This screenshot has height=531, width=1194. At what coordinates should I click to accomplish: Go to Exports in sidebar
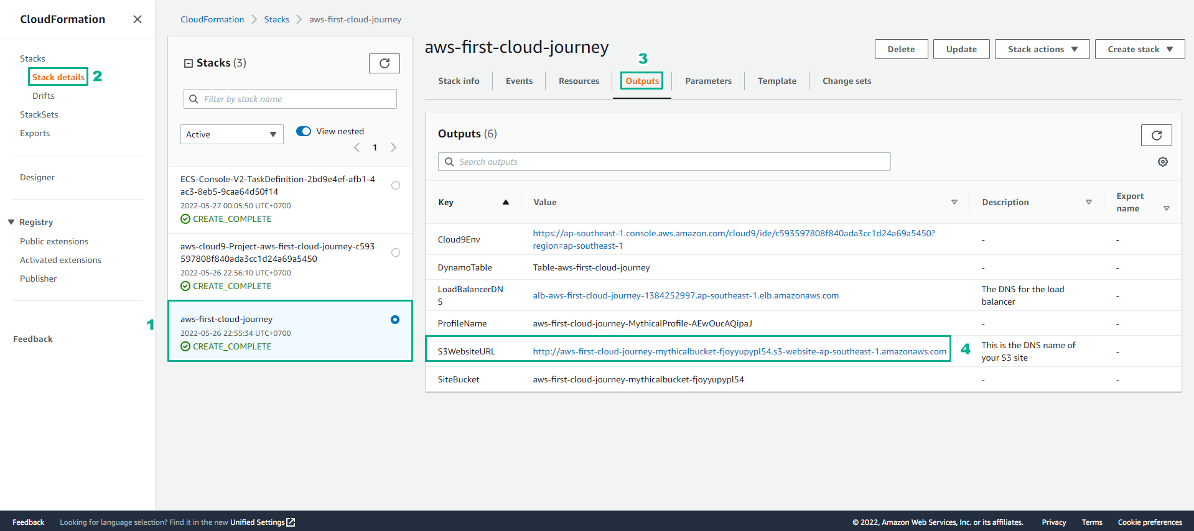pos(35,133)
